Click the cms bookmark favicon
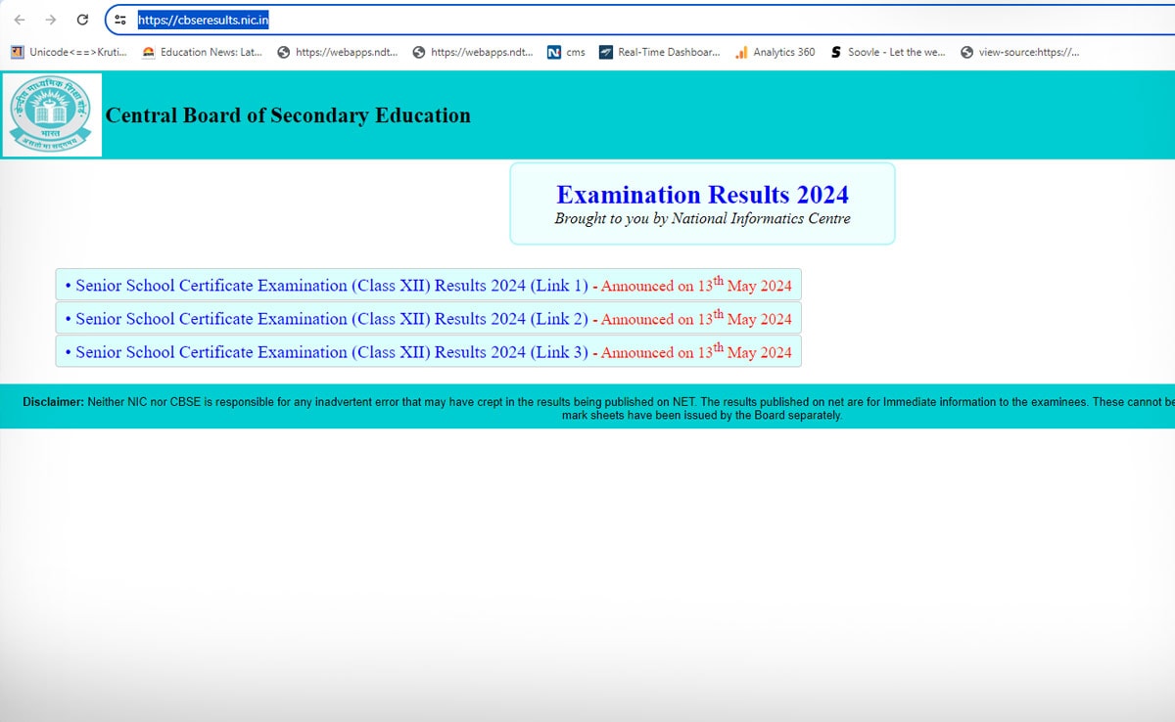1175x722 pixels. tap(554, 52)
